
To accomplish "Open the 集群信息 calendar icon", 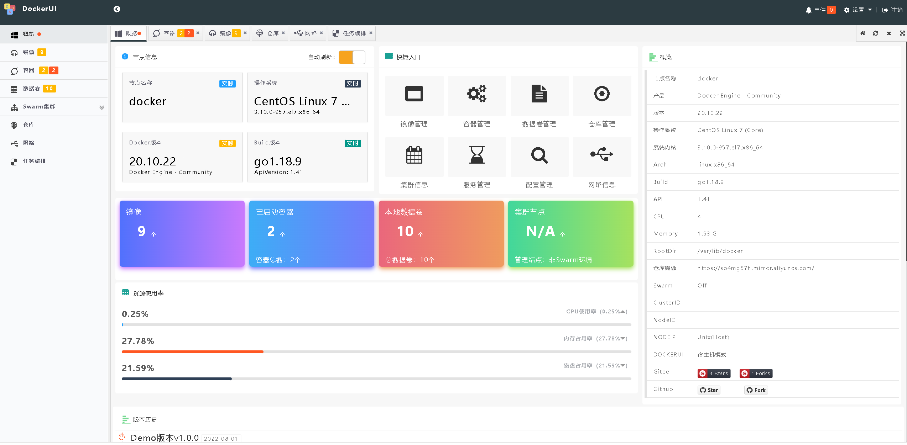I will 414,155.
